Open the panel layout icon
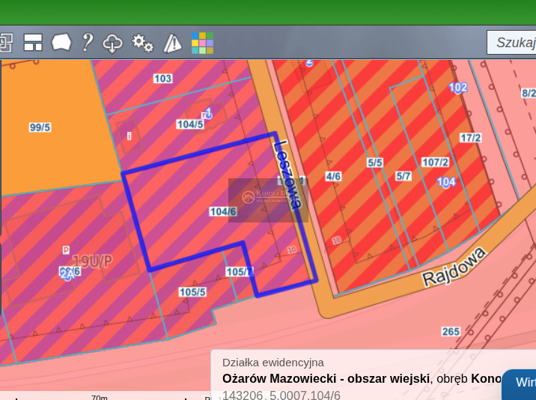 [33, 43]
